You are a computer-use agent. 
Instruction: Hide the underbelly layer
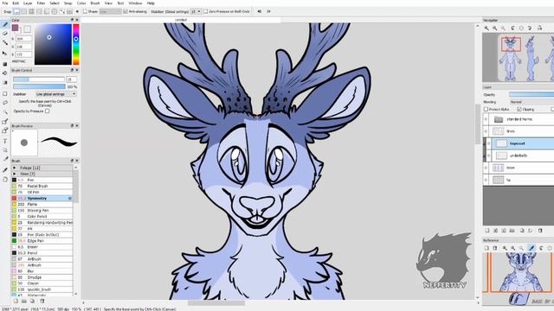pos(489,155)
